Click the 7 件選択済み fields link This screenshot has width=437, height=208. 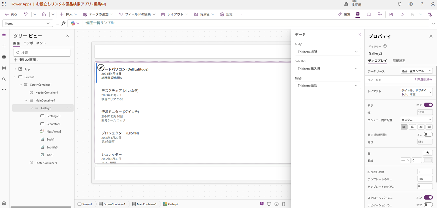tap(423, 80)
